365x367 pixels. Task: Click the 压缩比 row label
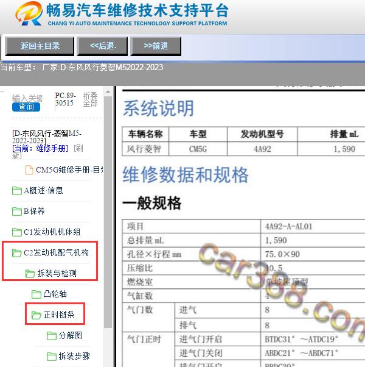[x=140, y=268]
